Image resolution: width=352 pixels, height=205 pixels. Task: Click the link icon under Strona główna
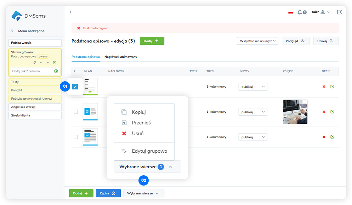click(x=34, y=63)
